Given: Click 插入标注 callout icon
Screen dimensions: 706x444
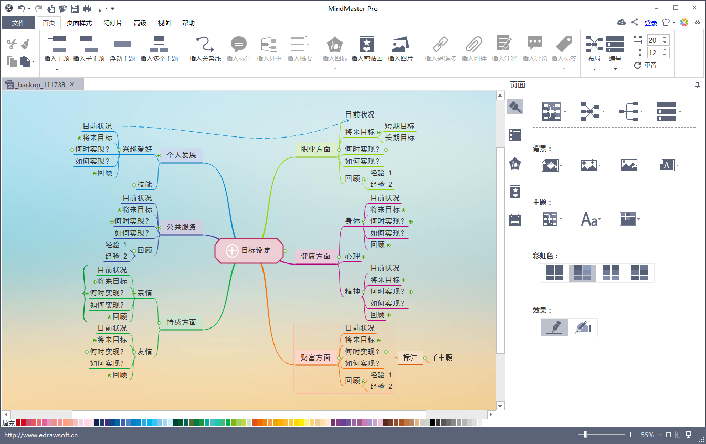Looking at the screenshot, I should (x=239, y=44).
